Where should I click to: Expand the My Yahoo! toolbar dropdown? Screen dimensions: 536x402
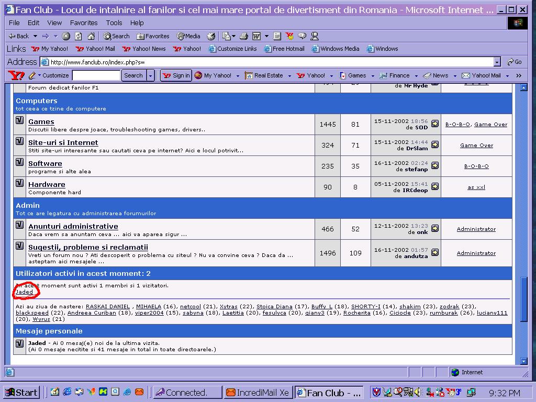pyautogui.click(x=238, y=75)
